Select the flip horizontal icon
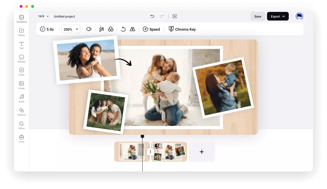The height and width of the screenshot is (189, 327). pyautogui.click(x=132, y=29)
